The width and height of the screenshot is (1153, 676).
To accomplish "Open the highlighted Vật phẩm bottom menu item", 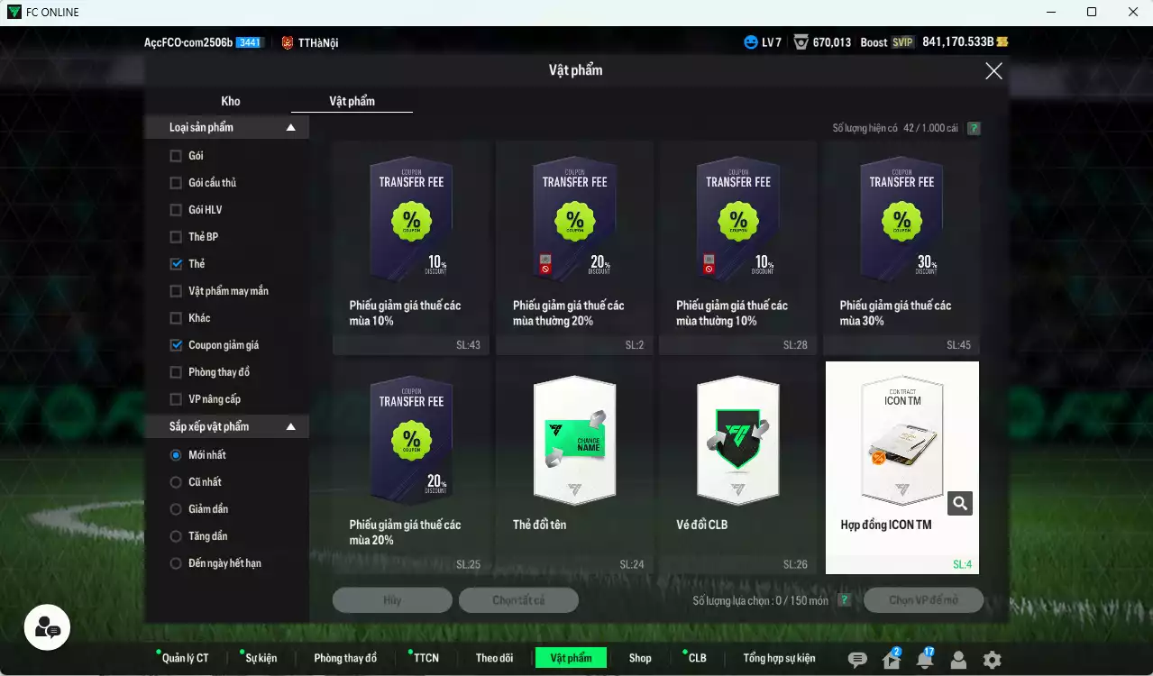I will pos(571,658).
